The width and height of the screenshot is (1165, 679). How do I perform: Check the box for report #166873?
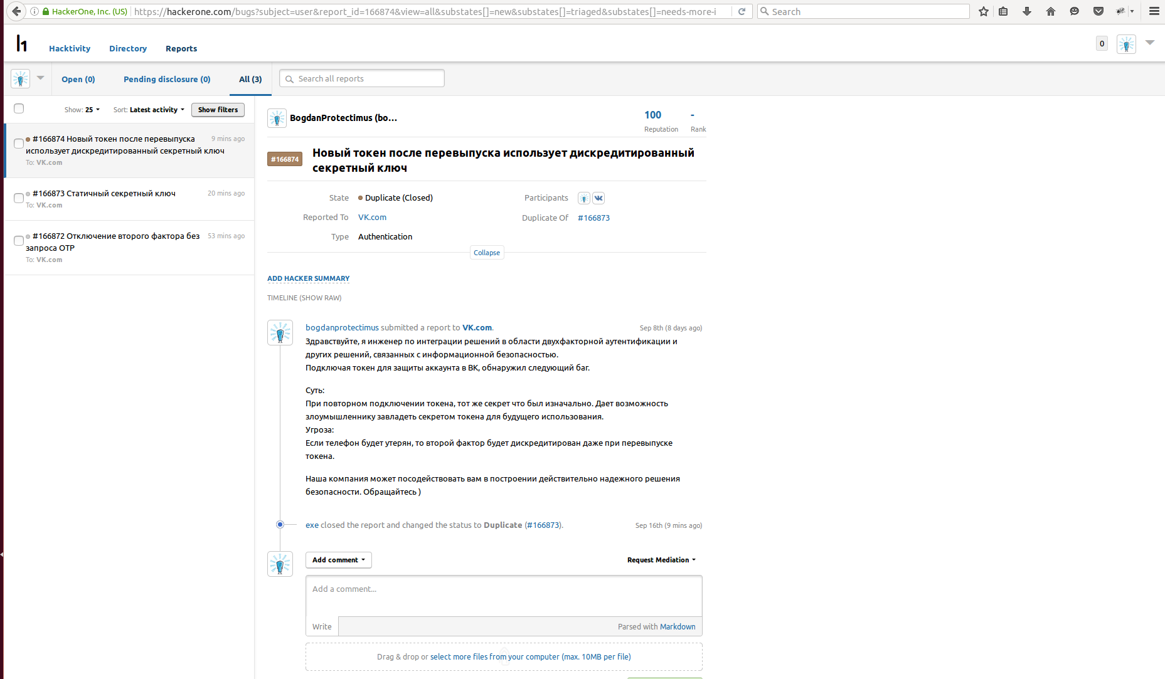(19, 198)
